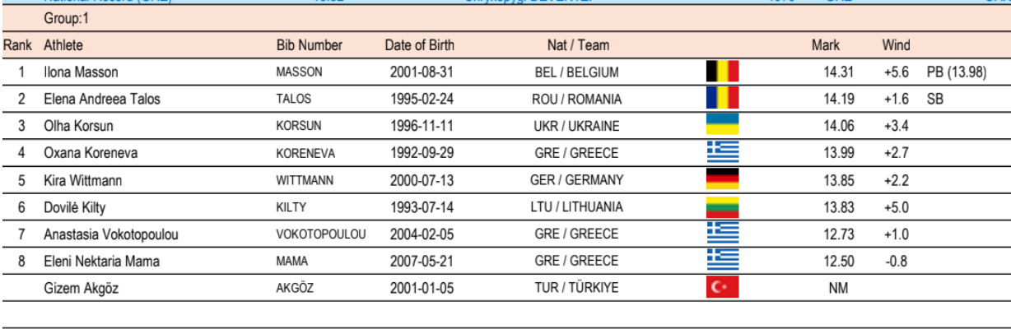Screen dimensions: 1011x329
Task: Click Oxana Koreneva's Greece flag icon
Action: (x=722, y=153)
